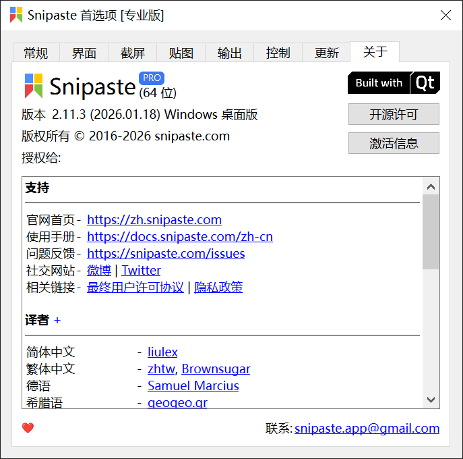Click the scroll down arrow
Image resolution: width=463 pixels, height=459 pixels.
pos(431,400)
